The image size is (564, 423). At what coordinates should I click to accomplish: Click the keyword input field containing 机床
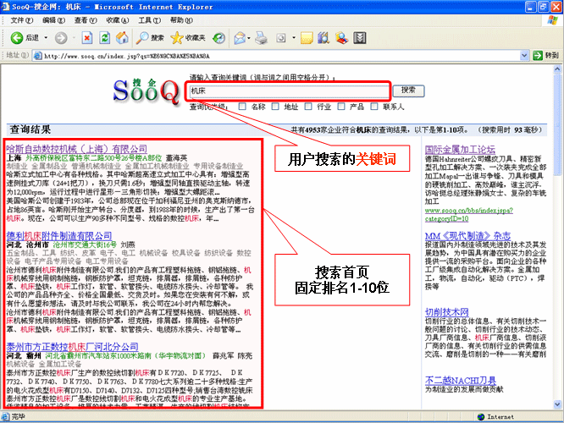pos(289,91)
